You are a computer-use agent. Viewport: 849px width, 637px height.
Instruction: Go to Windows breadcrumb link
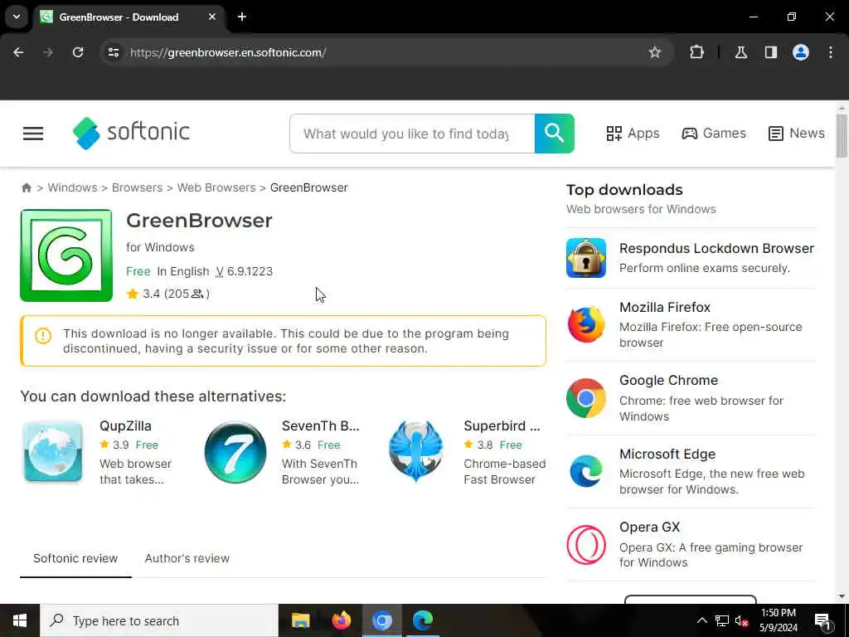pos(73,187)
